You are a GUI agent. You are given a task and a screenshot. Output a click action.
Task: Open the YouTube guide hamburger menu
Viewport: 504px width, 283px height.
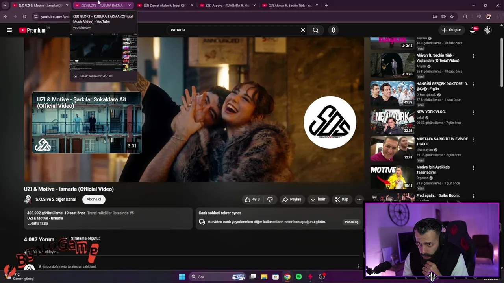tap(9, 30)
